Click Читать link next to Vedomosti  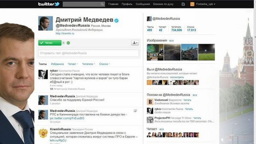tap(187, 100)
